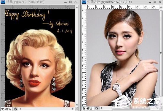
Task: Click ruler origin corner in 中国人物.jpg window
Action: pyautogui.click(x=84, y=7)
